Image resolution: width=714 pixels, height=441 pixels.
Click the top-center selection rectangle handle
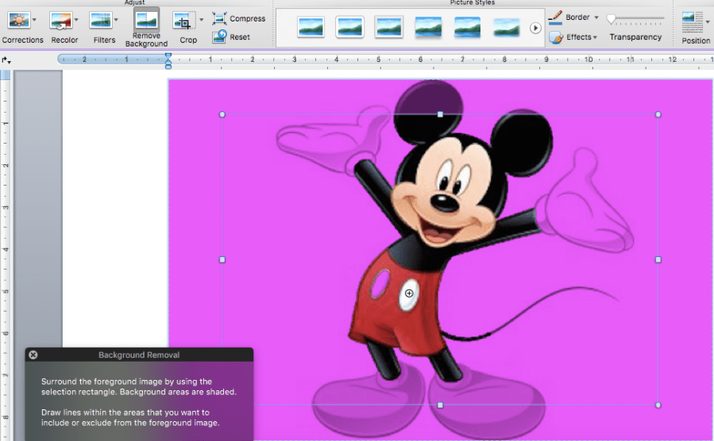440,114
